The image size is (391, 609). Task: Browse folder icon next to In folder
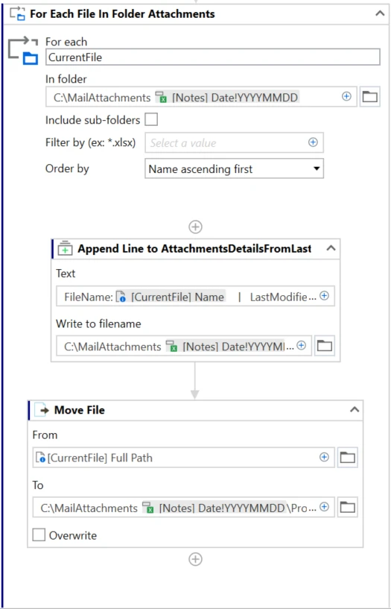(369, 97)
